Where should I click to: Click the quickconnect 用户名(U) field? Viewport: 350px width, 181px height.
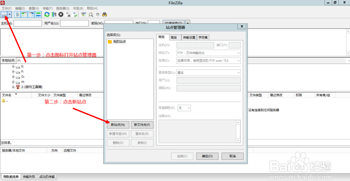[x=74, y=23]
